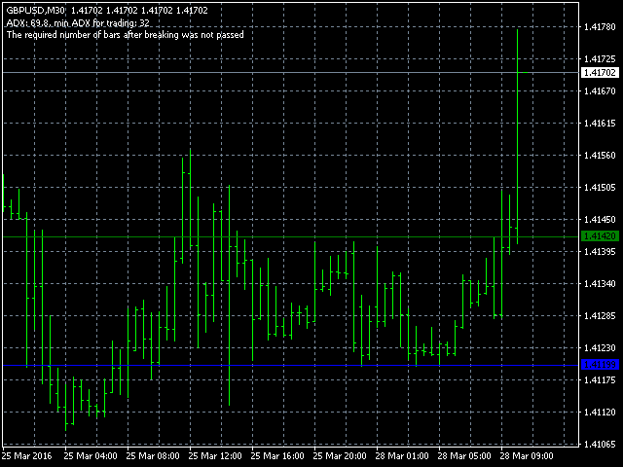Click the 1.41175 price scale label
The image size is (623, 467).
tap(600, 380)
